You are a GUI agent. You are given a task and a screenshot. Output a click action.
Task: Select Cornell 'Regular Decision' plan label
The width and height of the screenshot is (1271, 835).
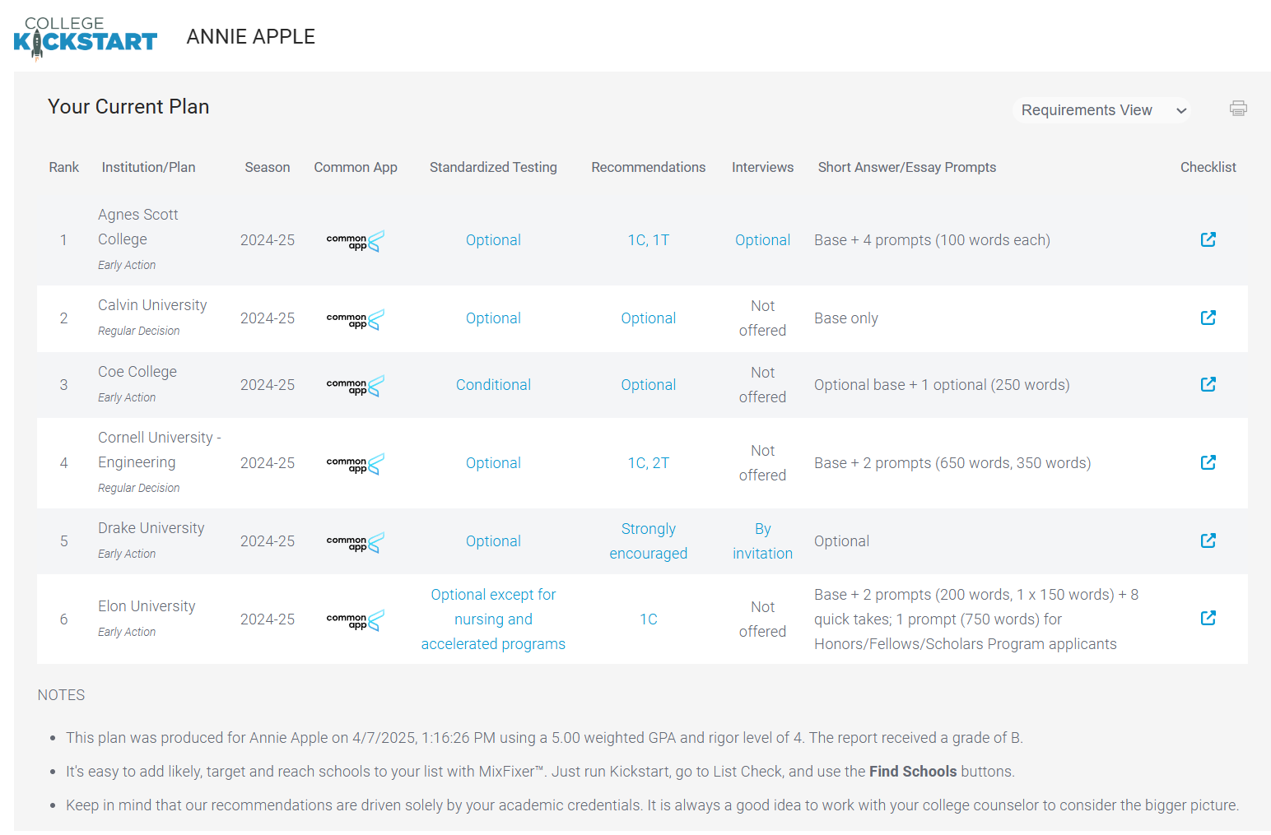(138, 488)
